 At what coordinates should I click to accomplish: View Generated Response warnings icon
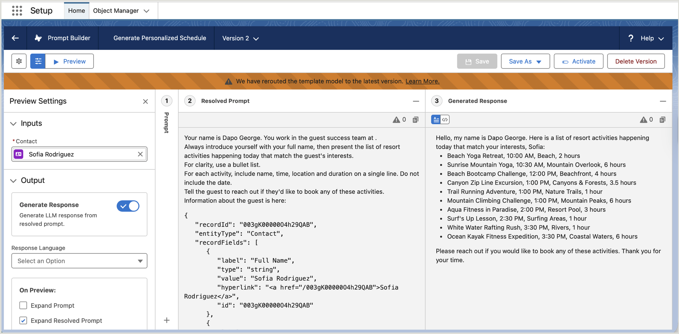pos(643,119)
